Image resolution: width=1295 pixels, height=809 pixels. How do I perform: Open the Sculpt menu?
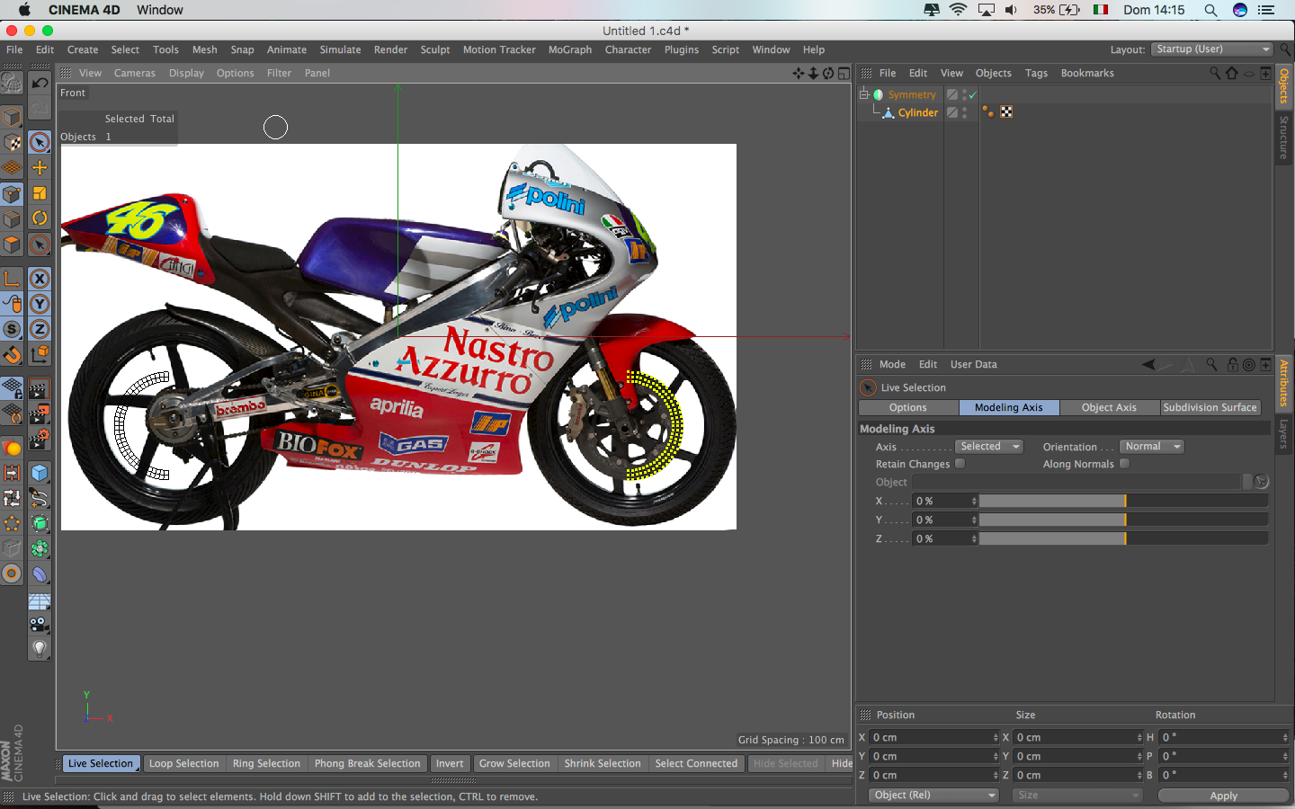point(435,49)
